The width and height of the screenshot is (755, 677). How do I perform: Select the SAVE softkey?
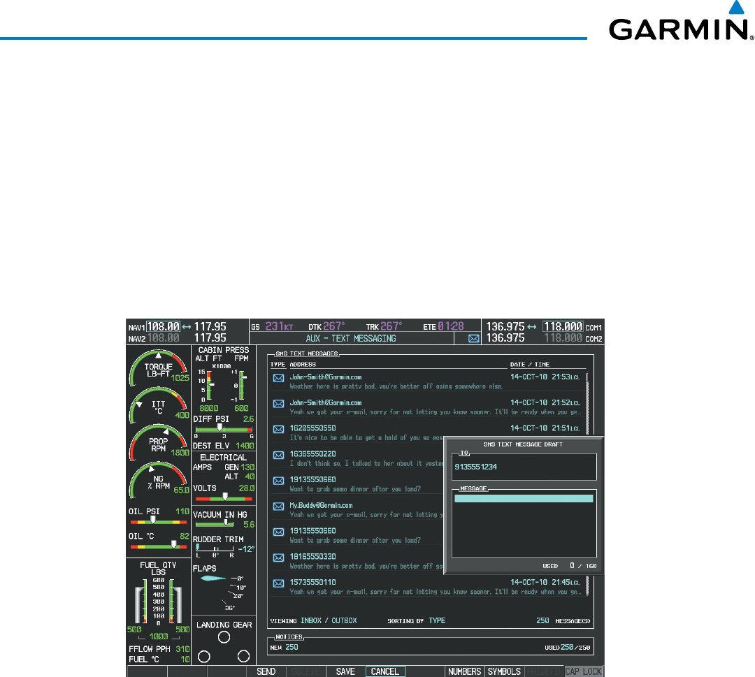coord(345,671)
